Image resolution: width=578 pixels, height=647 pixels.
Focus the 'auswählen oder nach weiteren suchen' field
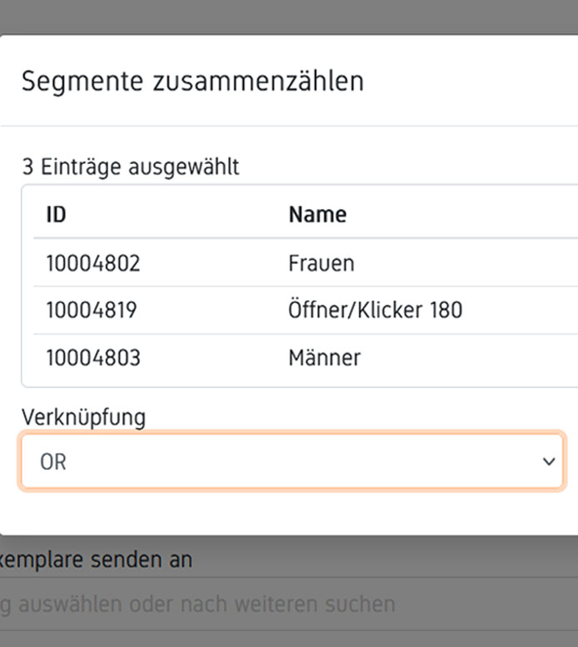(200, 603)
